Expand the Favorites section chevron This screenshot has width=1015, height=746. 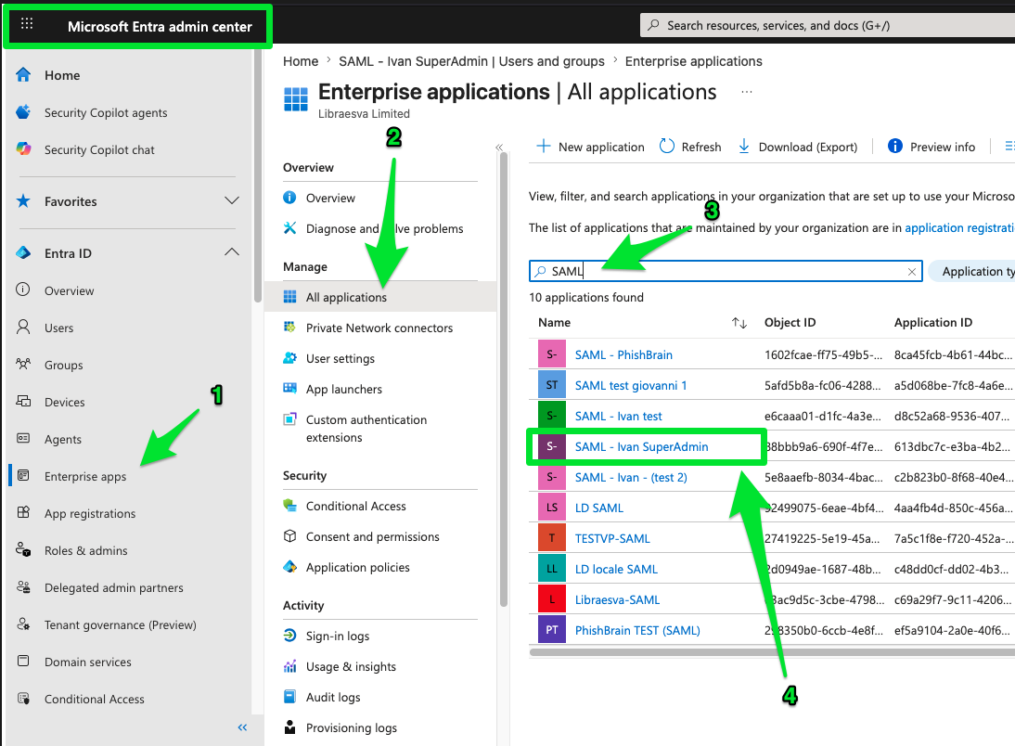[x=232, y=200]
